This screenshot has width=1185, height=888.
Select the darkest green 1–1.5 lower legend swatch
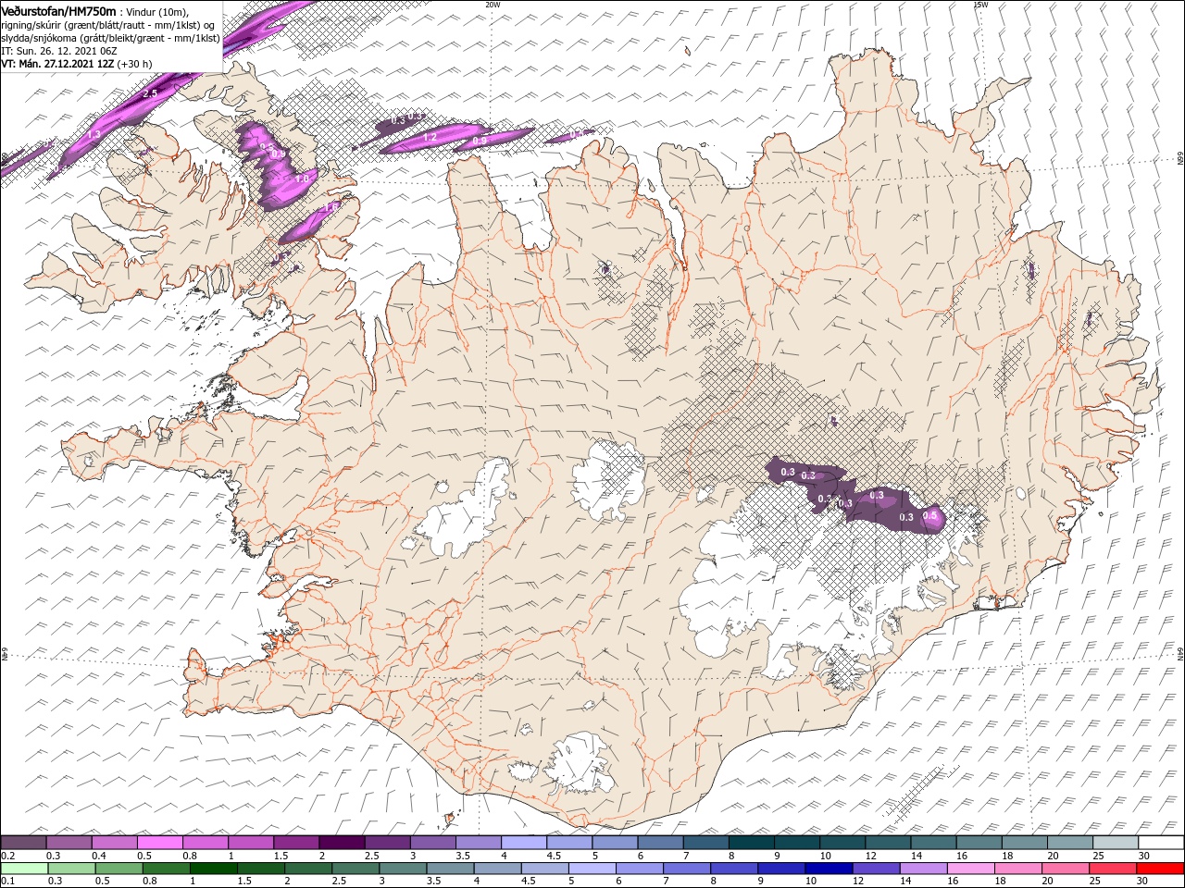click(x=213, y=868)
